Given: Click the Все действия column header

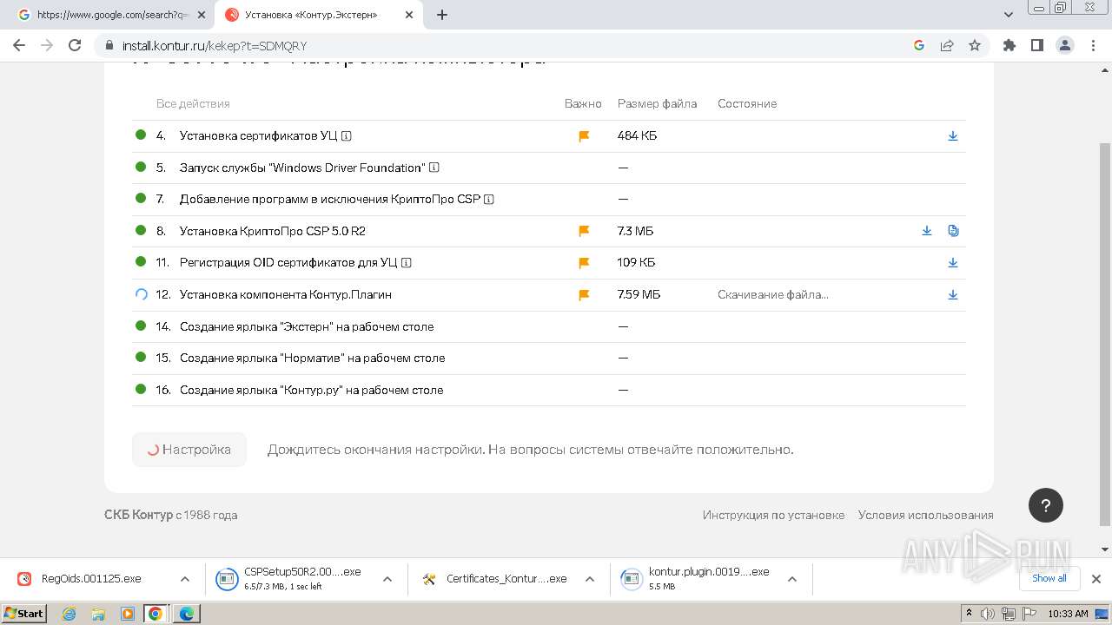Looking at the screenshot, I should (193, 103).
